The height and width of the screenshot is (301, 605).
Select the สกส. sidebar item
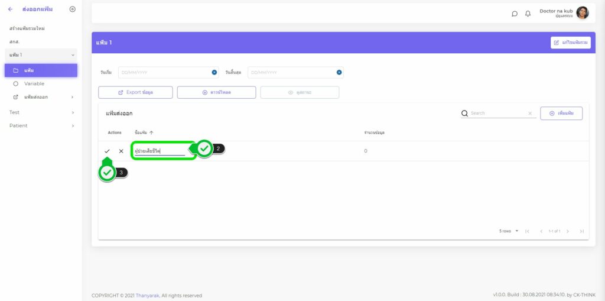pyautogui.click(x=15, y=42)
